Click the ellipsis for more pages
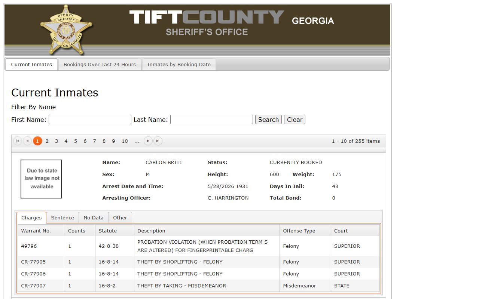The height and width of the screenshot is (299, 479). click(137, 141)
